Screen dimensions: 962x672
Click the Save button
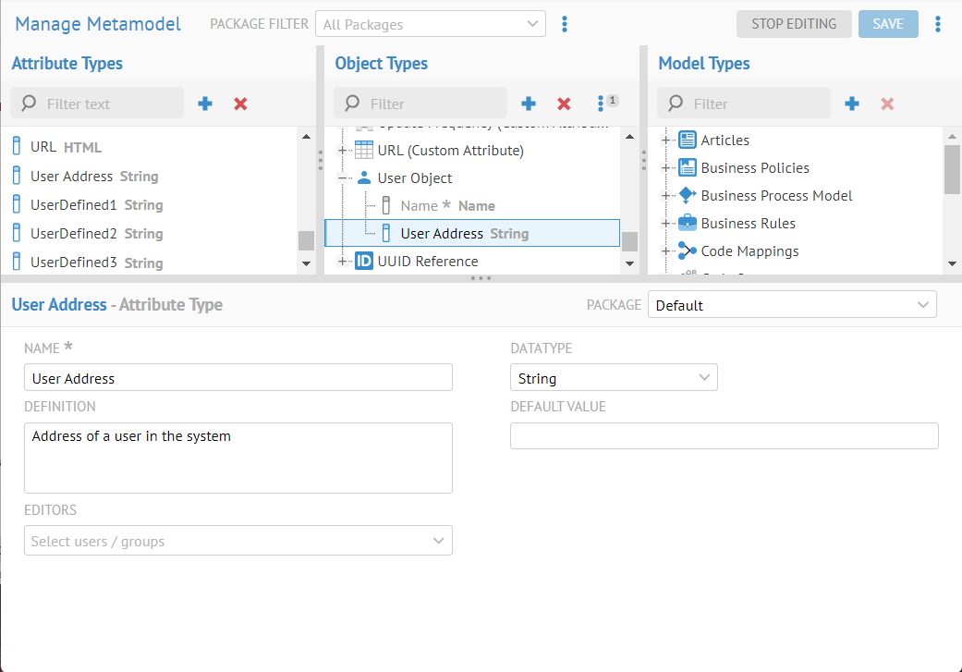coord(887,24)
